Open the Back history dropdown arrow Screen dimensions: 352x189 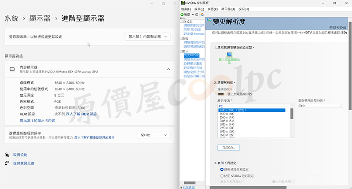(x=193, y=15)
